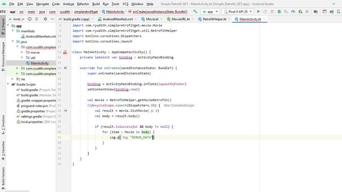Click the class gutter icon beside MainActivity
Image resolution: width=342 pixels, height=192 pixels.
click(x=65, y=52)
